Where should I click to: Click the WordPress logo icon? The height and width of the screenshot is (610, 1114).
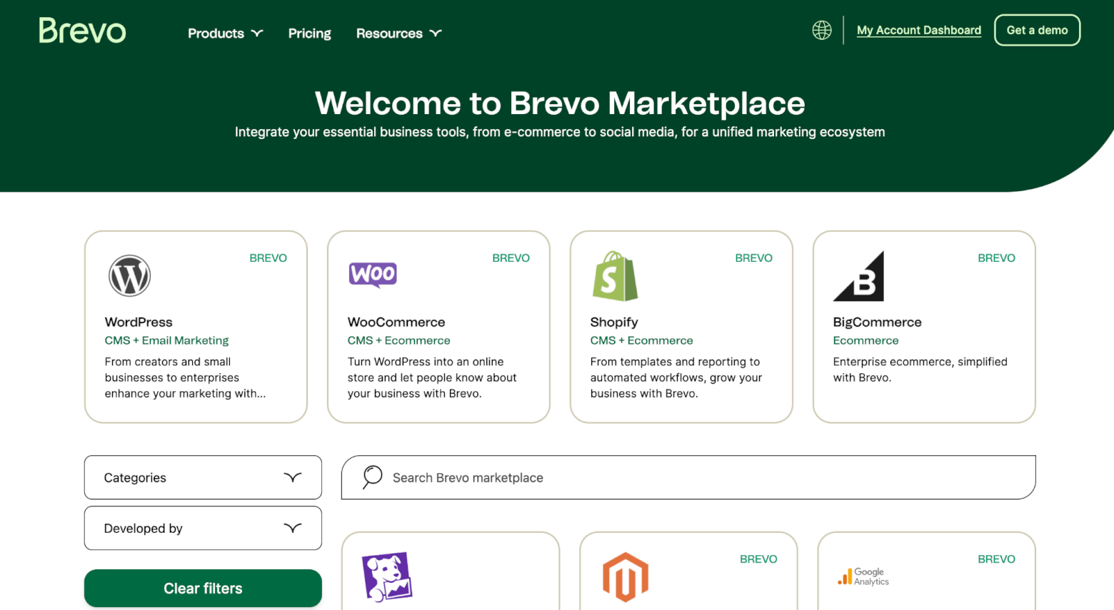pyautogui.click(x=129, y=275)
